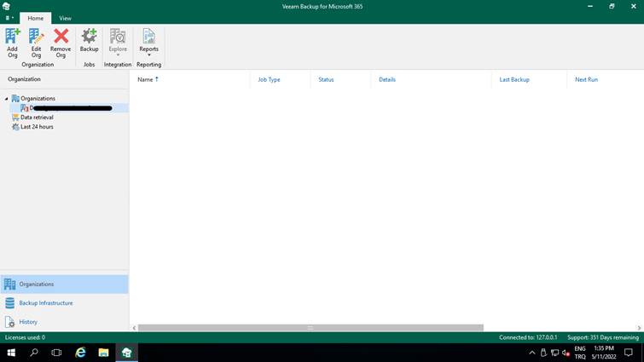The width and height of the screenshot is (644, 362).
Task: Open the application main menu button
Action: pos(9,18)
